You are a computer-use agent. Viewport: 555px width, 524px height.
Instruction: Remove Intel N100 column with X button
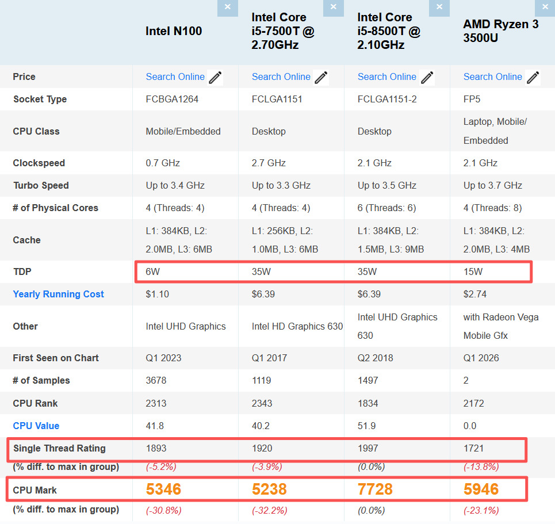coord(228,7)
